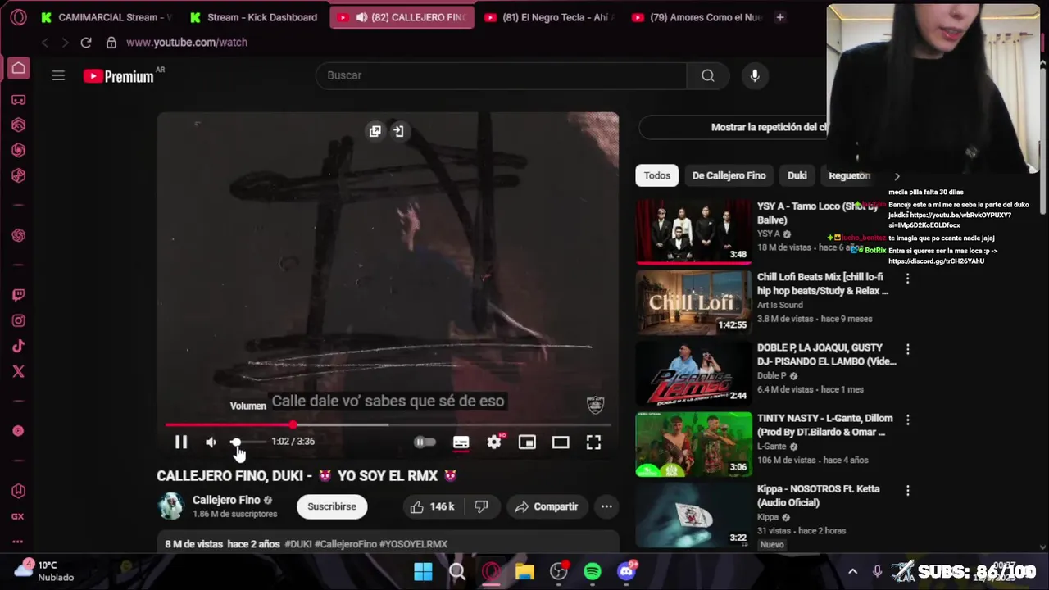Click Mostrar la repetición del chat button
Viewport: 1049px width, 590px height.
coord(769,127)
